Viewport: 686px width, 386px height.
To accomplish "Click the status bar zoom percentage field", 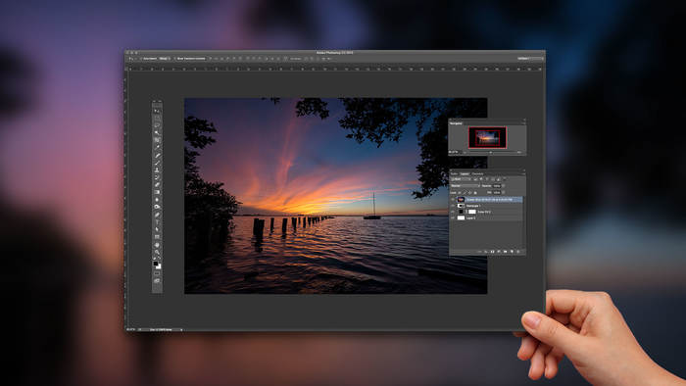I will pyautogui.click(x=130, y=329).
